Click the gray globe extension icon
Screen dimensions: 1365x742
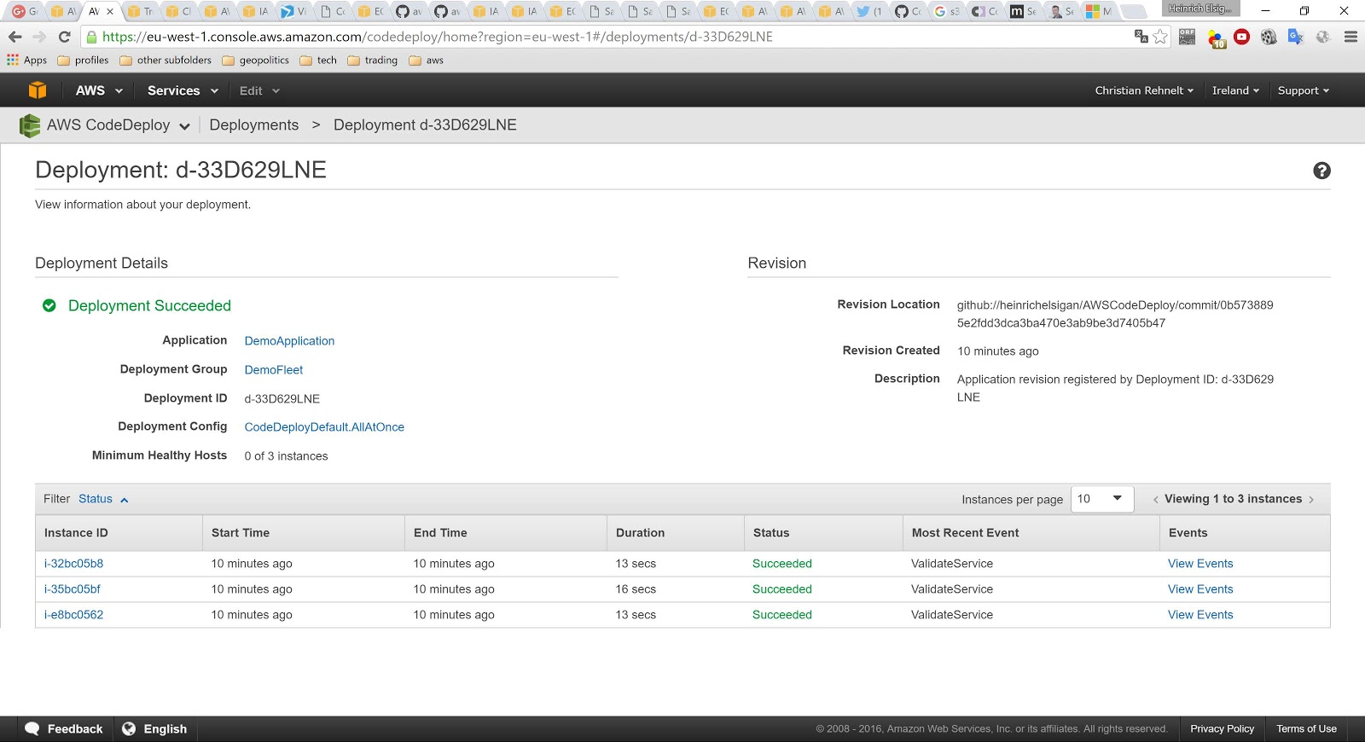pos(1323,37)
